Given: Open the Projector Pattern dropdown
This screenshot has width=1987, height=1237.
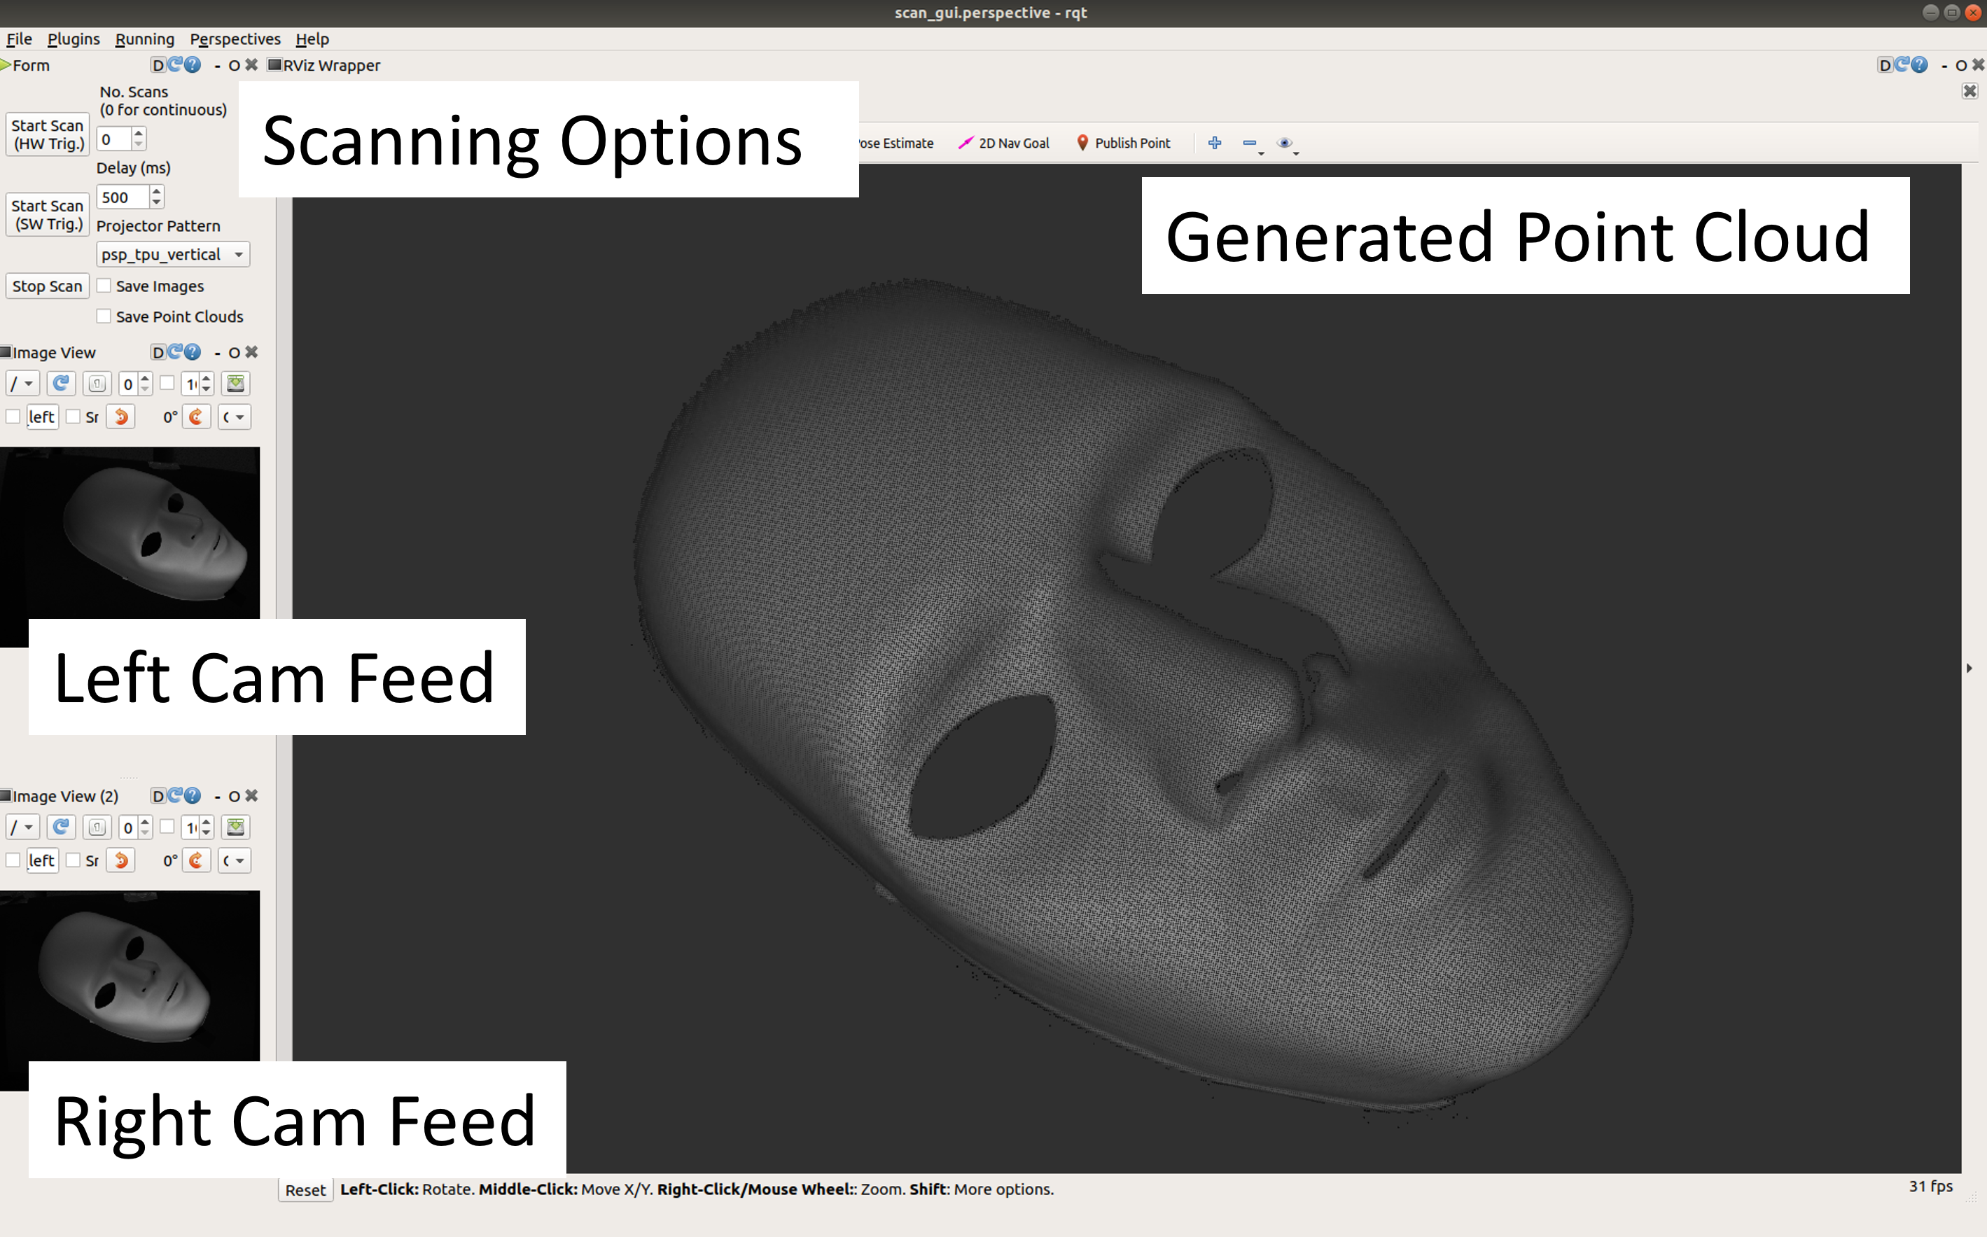Looking at the screenshot, I should [173, 254].
